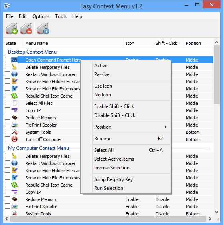This screenshot has height=225, width=223.
Task: Open the Tools menu
Action: coord(61,16)
